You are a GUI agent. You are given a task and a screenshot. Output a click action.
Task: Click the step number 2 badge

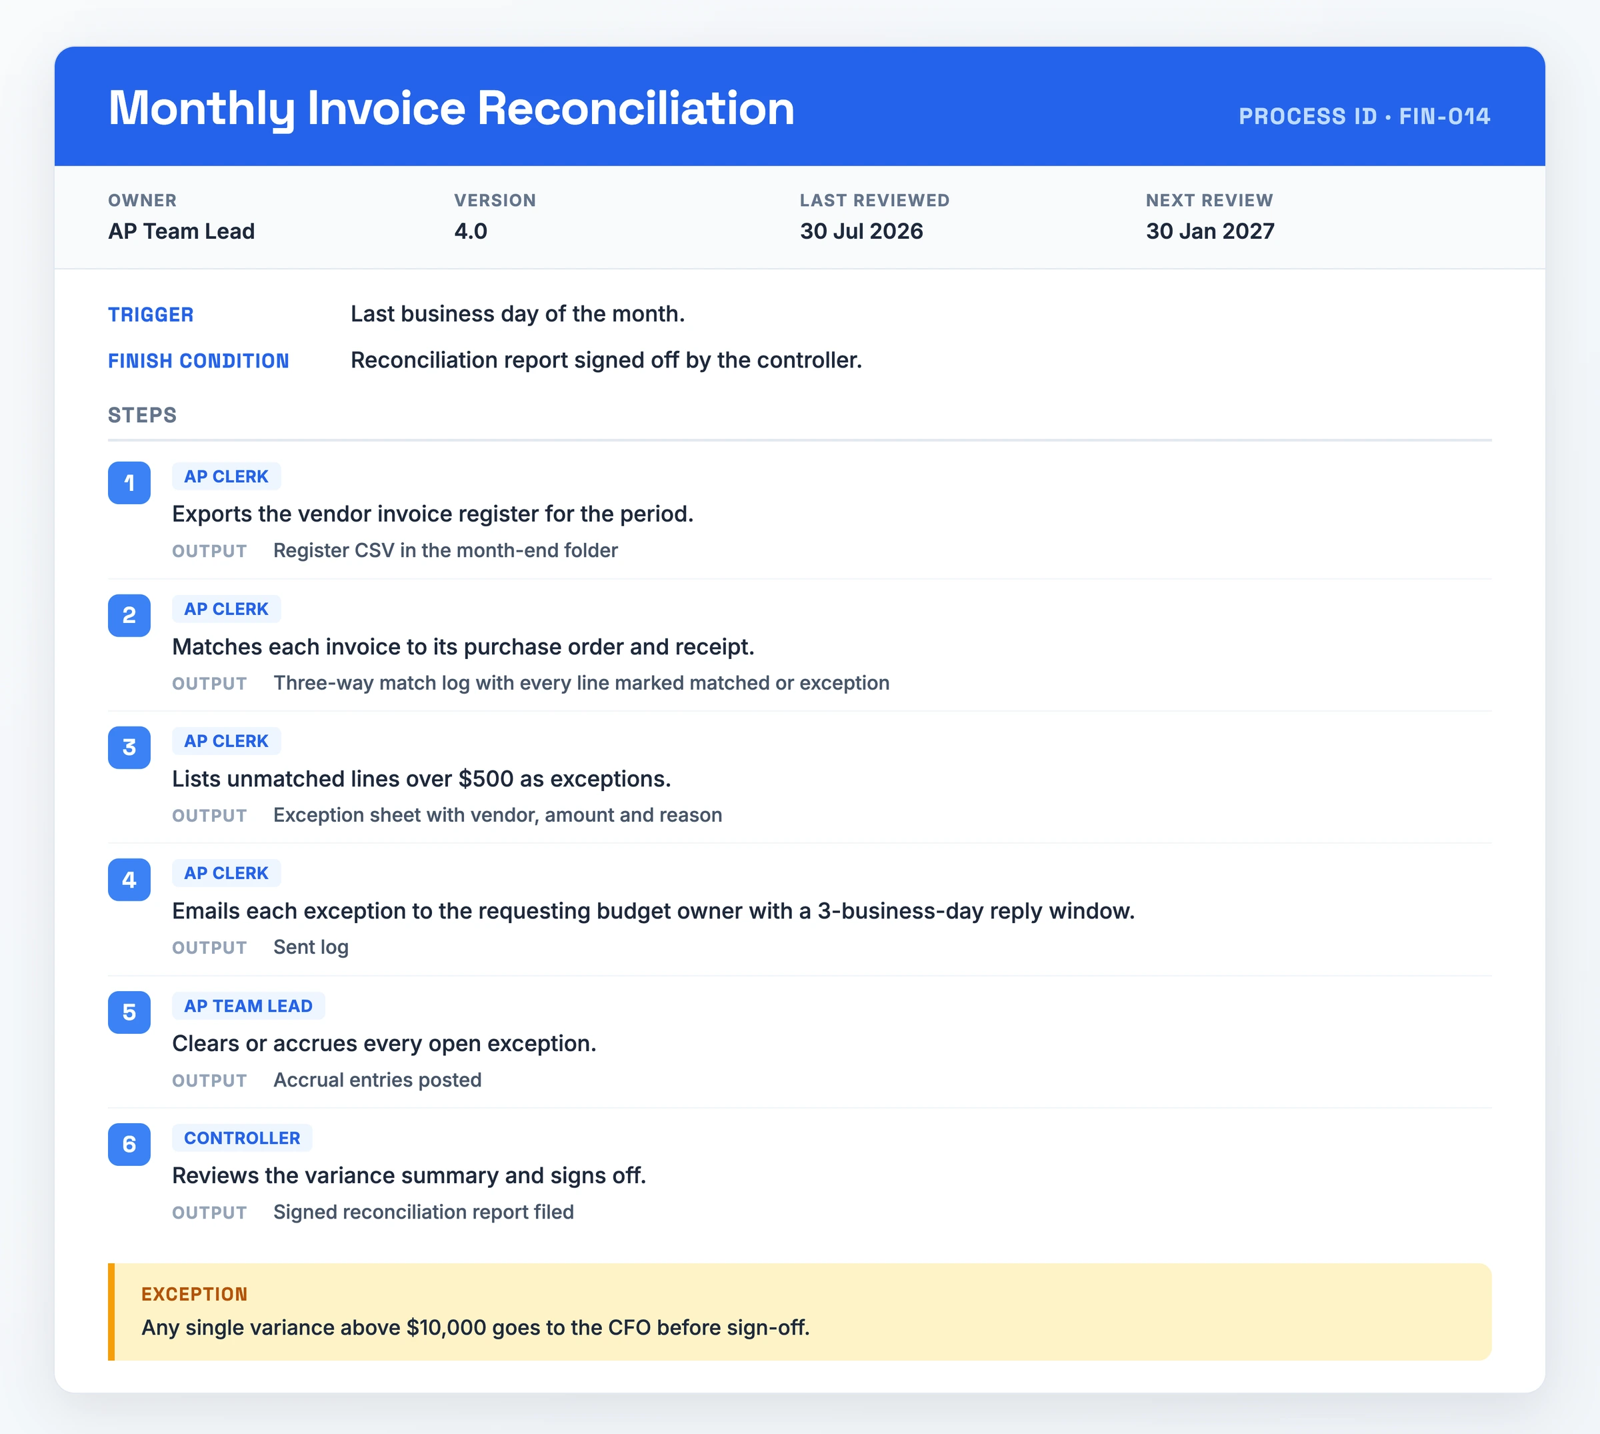[129, 616]
